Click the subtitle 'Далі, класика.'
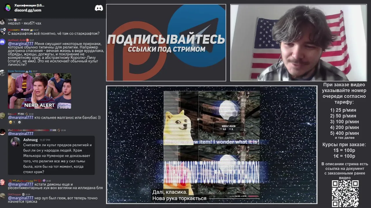The image size is (371, 208). coord(170,192)
